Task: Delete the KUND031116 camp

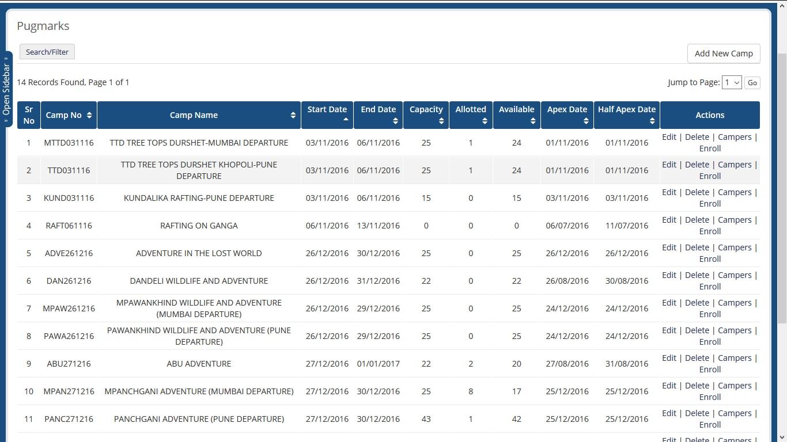Action: (x=697, y=192)
